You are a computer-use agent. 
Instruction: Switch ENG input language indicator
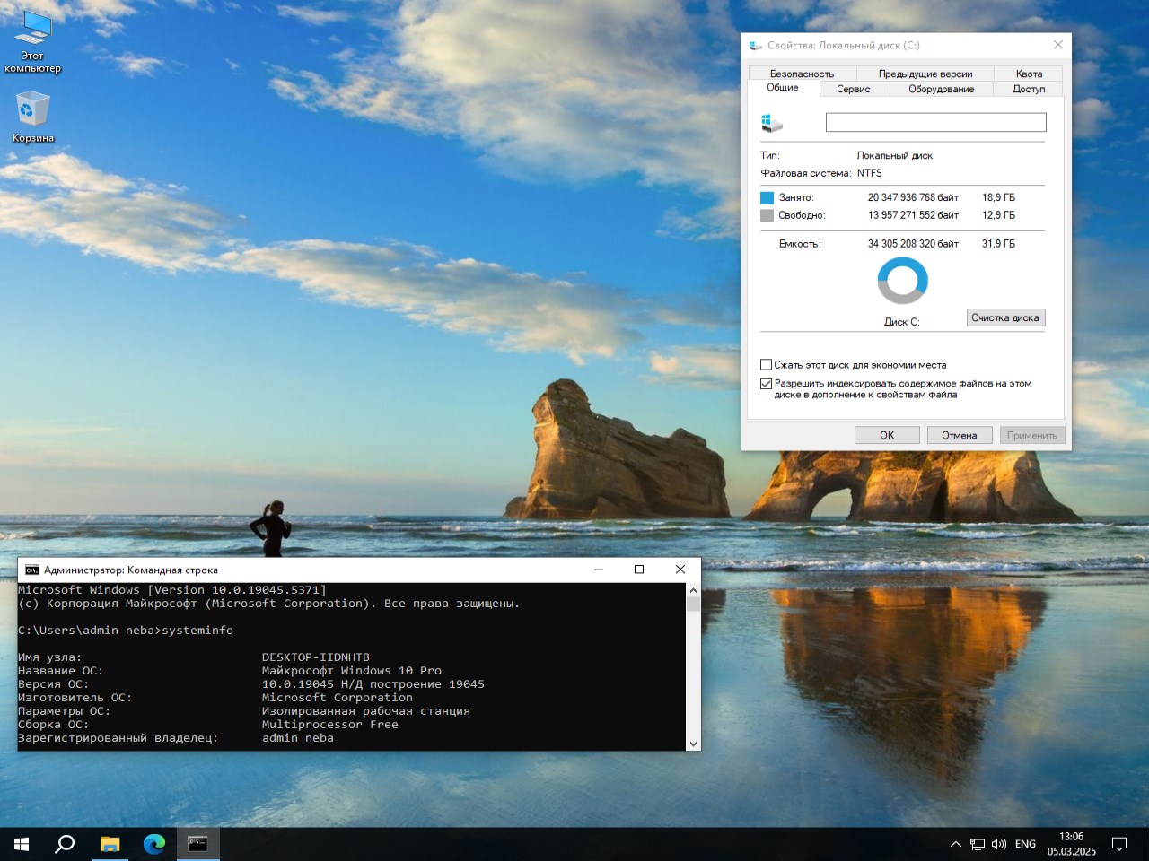tap(1025, 844)
